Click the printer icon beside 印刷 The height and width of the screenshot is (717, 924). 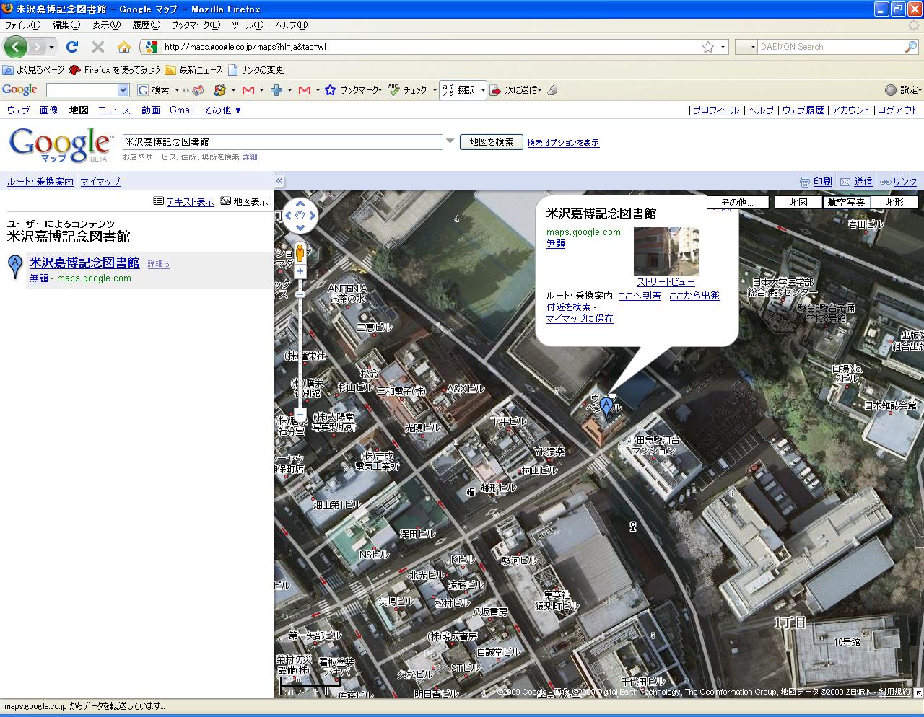tap(805, 182)
